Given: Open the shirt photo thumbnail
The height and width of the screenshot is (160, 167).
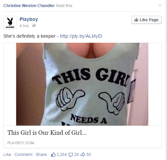Looking at the screenshot, I should click(x=82, y=84).
